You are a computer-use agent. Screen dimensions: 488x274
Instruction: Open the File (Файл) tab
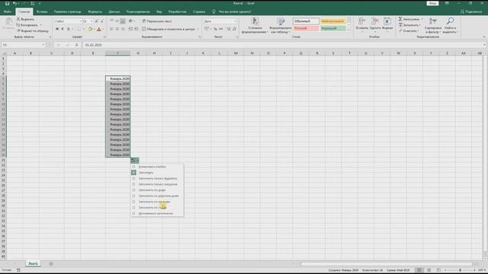point(7,12)
